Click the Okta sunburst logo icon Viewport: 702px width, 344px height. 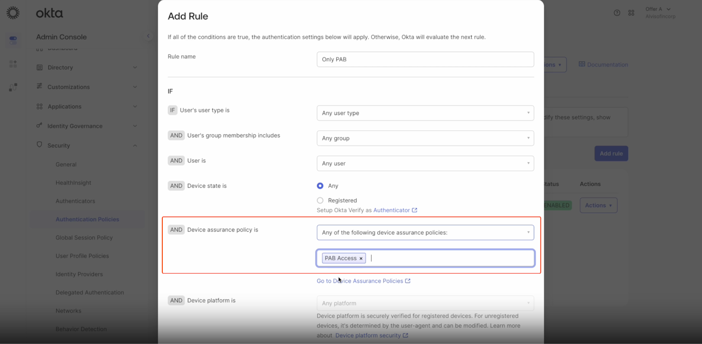tap(13, 13)
